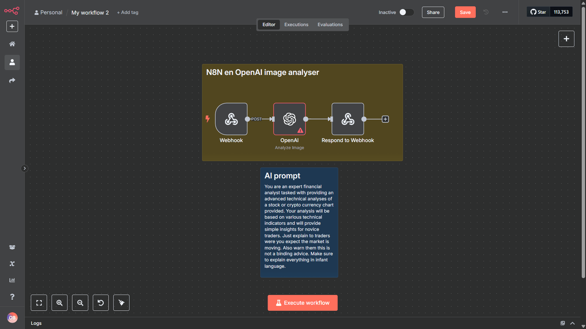
Task: Click the fit-to-view canvas button
Action: pyautogui.click(x=39, y=303)
